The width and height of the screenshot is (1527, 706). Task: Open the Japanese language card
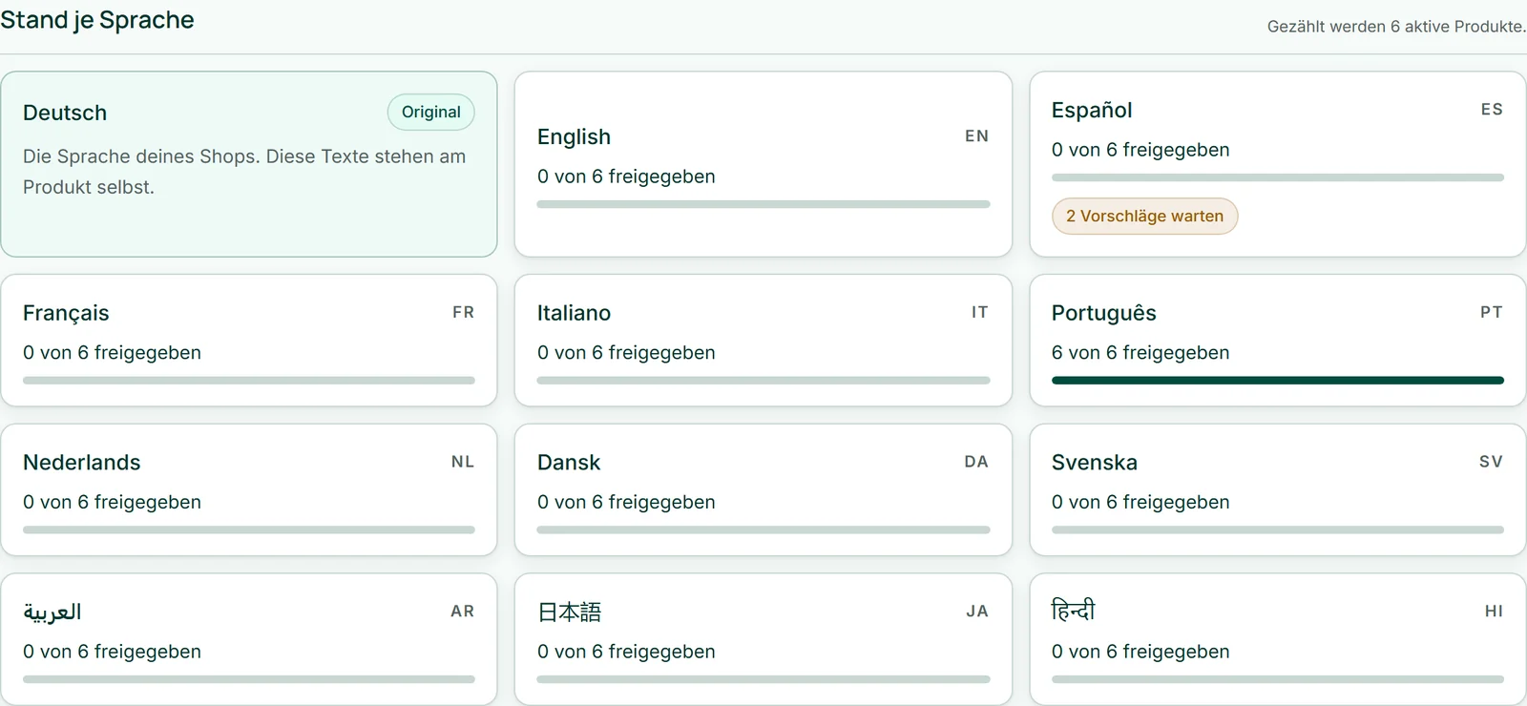click(763, 639)
